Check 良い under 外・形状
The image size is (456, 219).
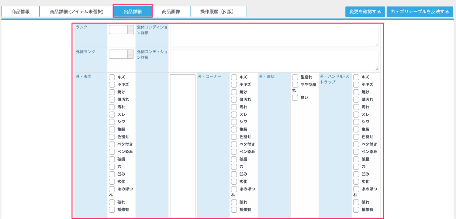[x=295, y=98]
